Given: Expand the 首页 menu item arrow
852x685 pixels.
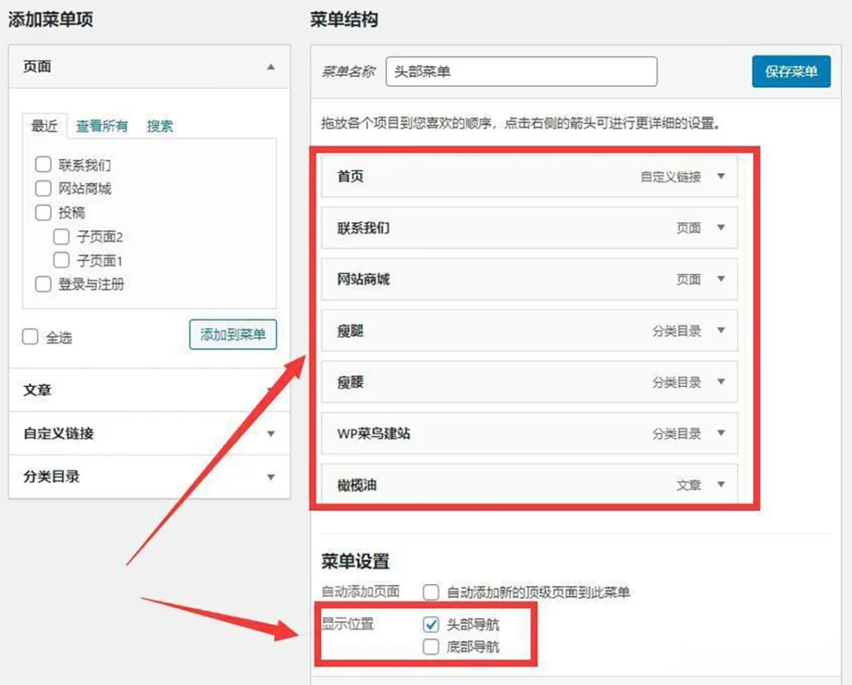Looking at the screenshot, I should [x=721, y=176].
